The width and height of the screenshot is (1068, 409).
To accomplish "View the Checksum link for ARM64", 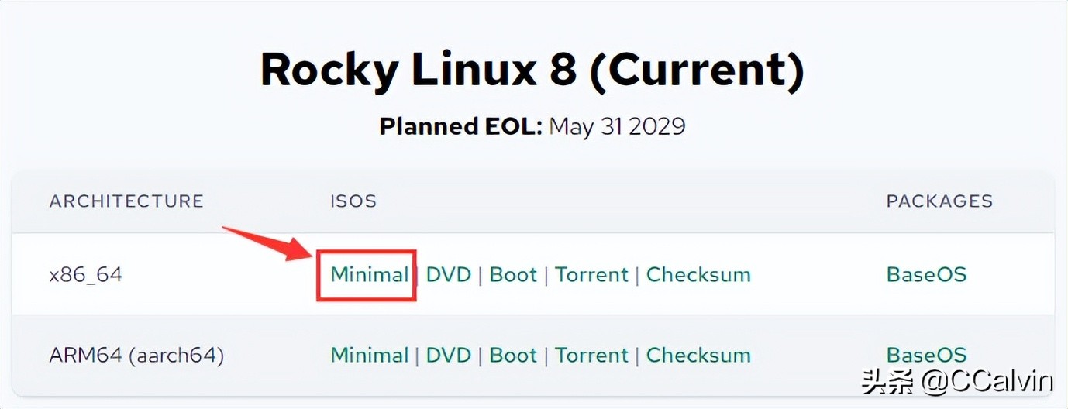I will tap(698, 356).
